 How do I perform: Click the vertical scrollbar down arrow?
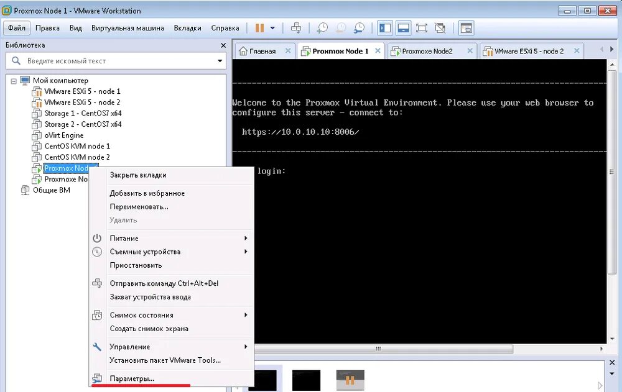[x=611, y=339]
